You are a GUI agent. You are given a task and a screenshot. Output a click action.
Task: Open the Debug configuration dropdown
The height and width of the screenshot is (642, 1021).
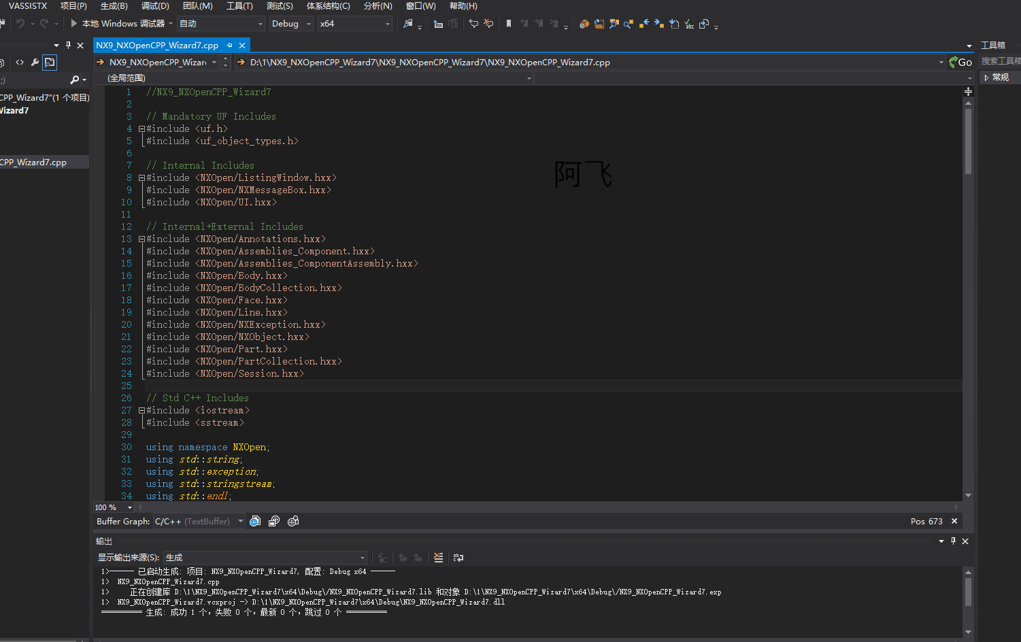(290, 23)
